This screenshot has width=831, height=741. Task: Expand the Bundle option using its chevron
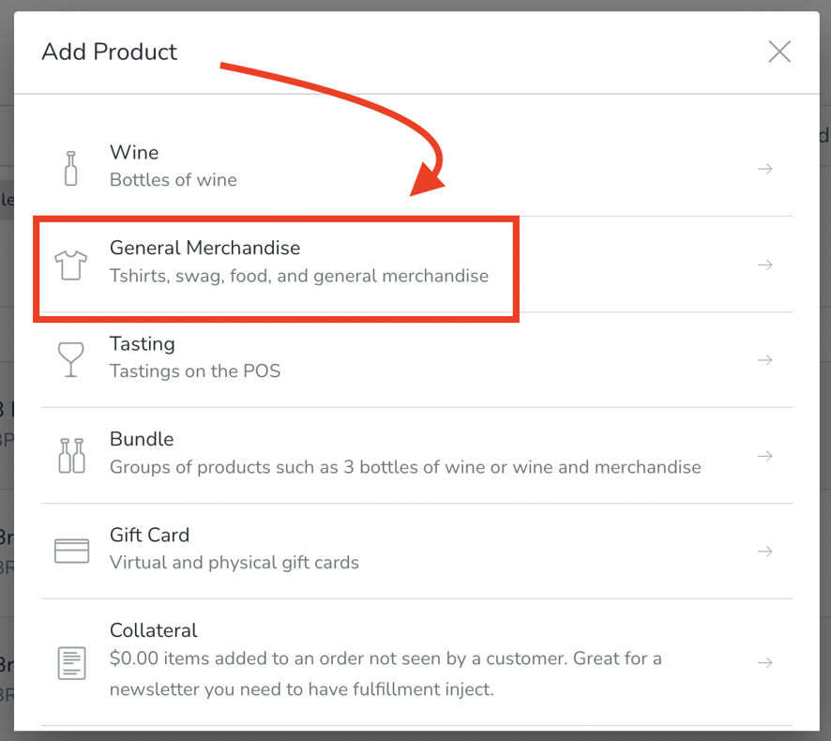pos(764,456)
